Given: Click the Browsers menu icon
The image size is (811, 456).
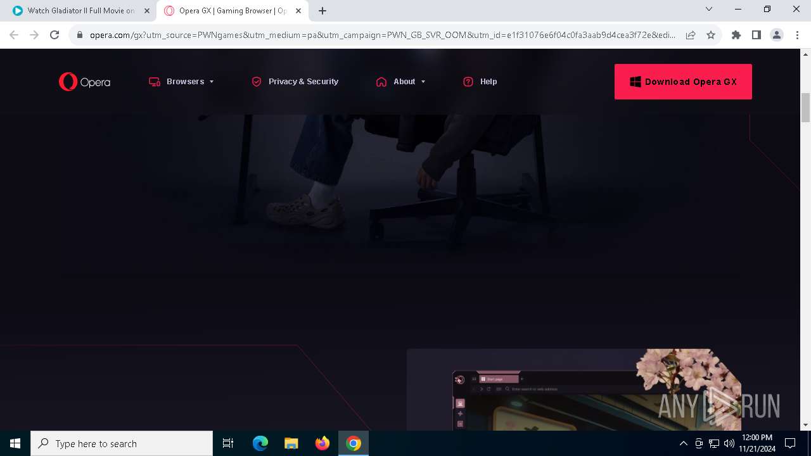Looking at the screenshot, I should coord(154,82).
